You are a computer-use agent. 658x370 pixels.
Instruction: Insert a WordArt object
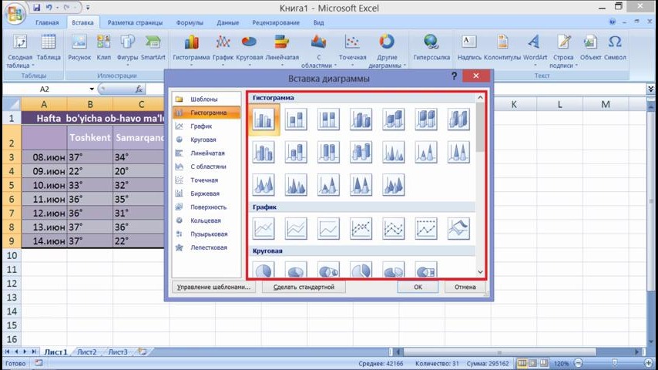pos(535,47)
